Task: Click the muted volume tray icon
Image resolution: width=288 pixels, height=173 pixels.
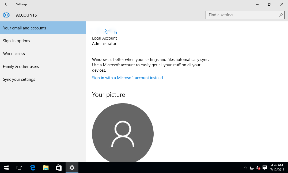Action: click(258, 168)
